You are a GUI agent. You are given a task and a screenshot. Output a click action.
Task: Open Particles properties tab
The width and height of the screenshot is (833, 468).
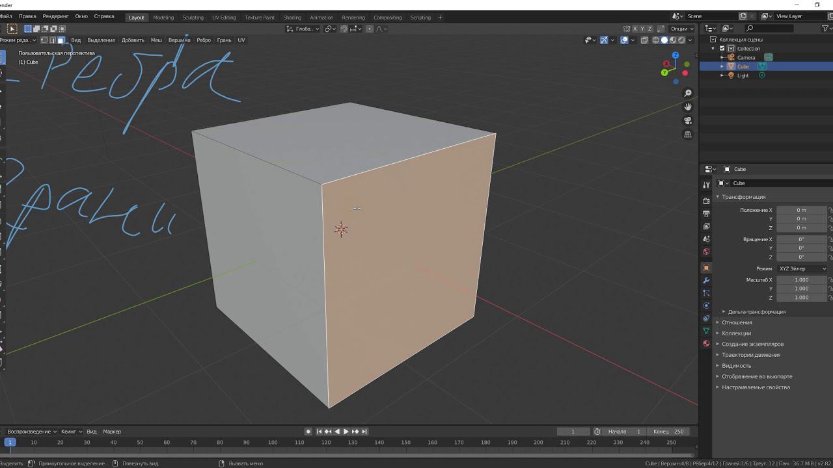click(x=706, y=293)
